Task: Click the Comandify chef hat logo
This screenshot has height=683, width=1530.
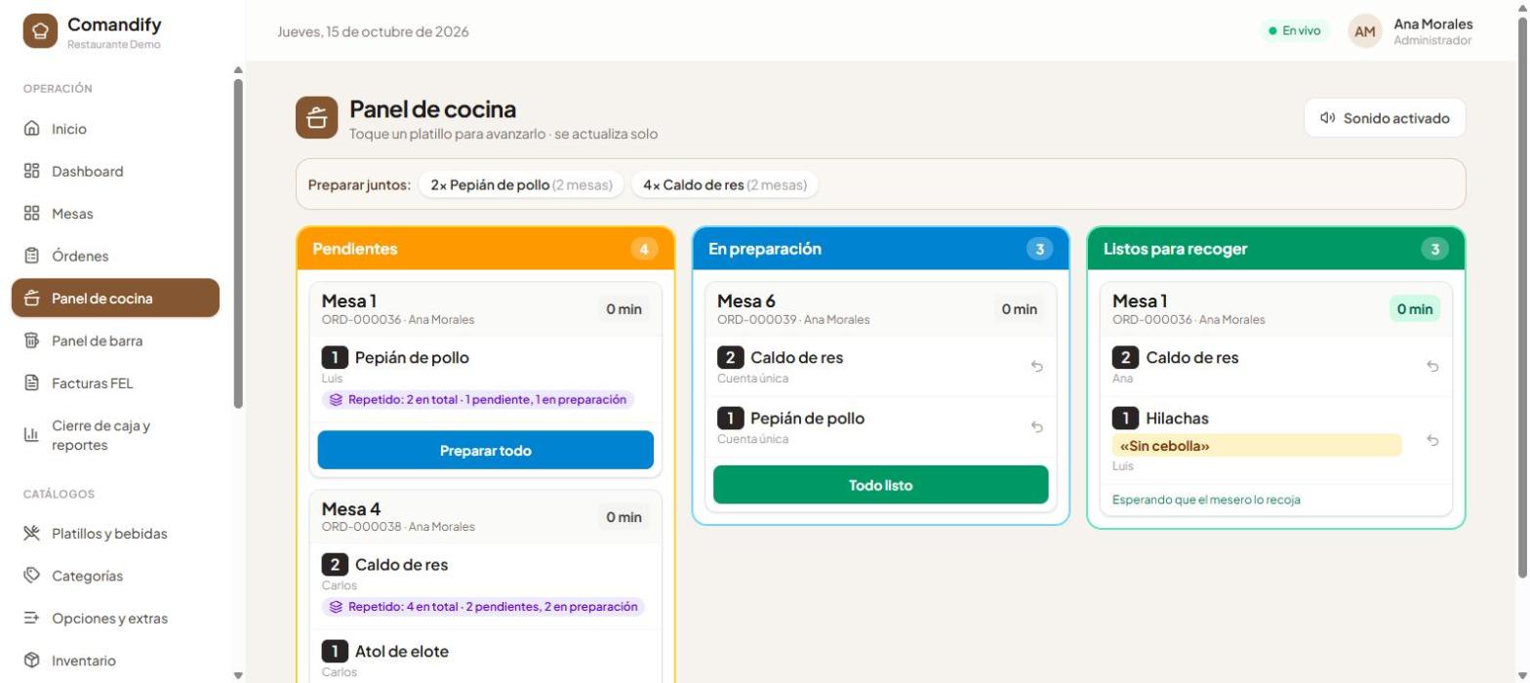Action: [40, 31]
